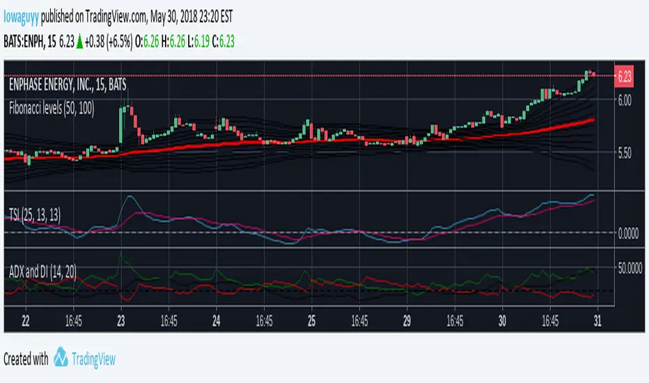Open the lowaguyy author profile link

click(x=21, y=17)
